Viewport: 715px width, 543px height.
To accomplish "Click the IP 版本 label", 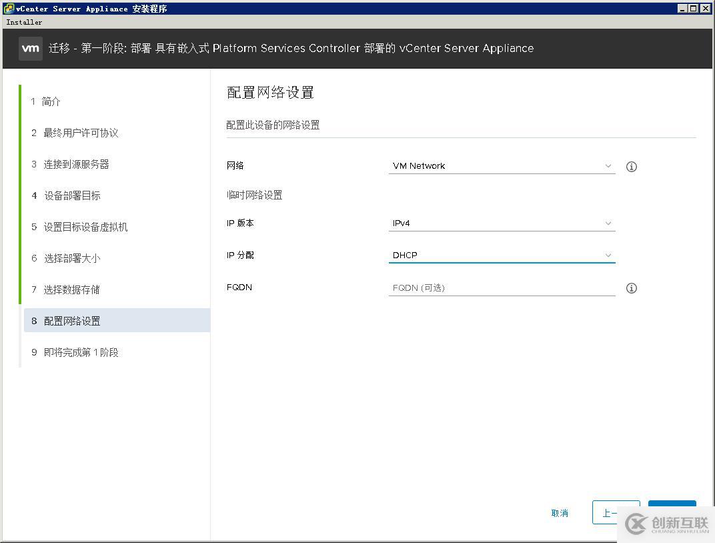I will pyautogui.click(x=240, y=223).
